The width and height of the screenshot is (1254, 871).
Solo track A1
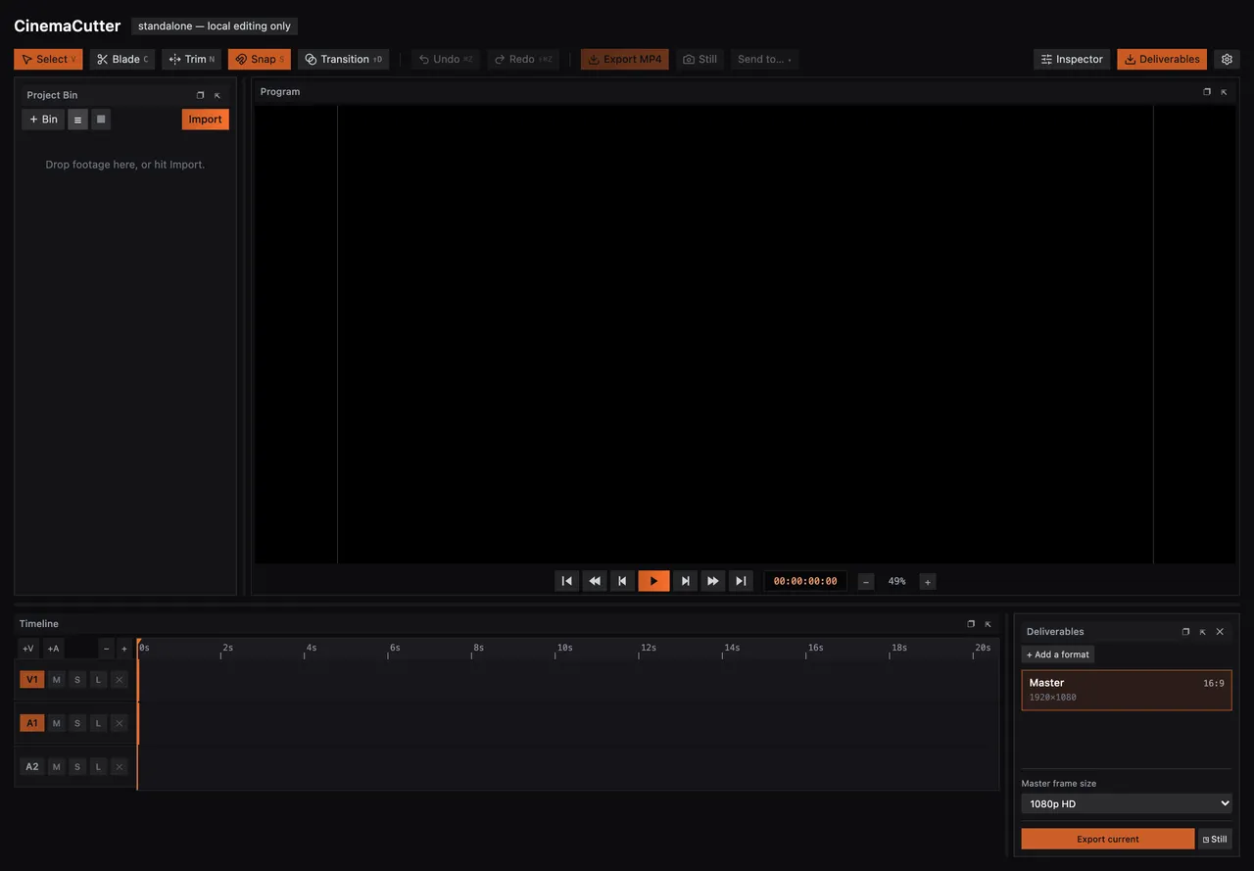(x=77, y=723)
